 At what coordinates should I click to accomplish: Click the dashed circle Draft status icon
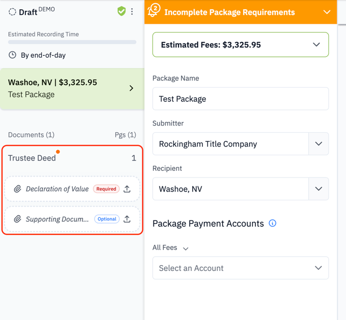tap(12, 12)
